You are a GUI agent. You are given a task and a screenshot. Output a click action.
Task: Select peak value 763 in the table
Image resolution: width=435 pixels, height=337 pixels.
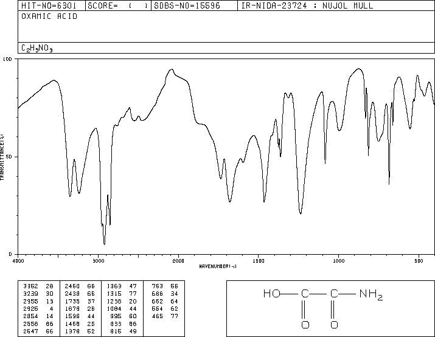(x=158, y=286)
